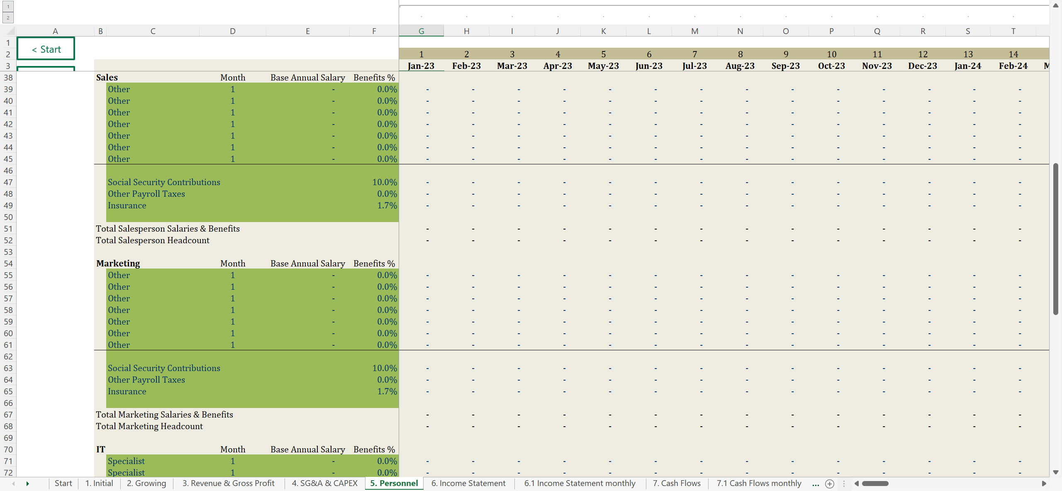Add a new sheet with plus icon

pyautogui.click(x=829, y=484)
